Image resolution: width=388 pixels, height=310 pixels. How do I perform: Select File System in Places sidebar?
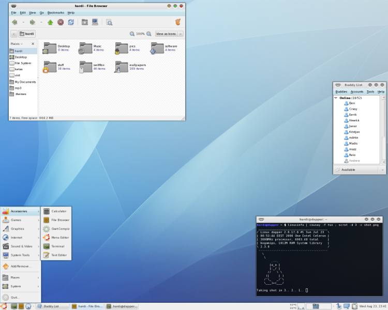point(23,63)
